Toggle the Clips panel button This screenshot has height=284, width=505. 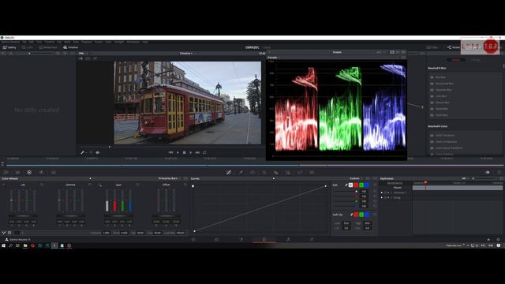(432, 47)
